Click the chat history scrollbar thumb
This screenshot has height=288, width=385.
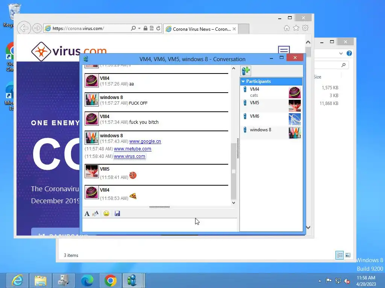233,171
